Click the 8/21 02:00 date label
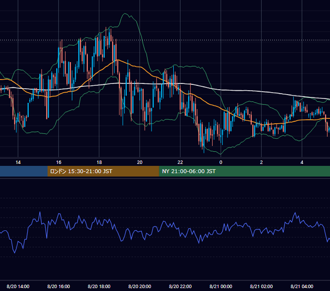The width and height of the screenshot is (330, 291). point(262,286)
